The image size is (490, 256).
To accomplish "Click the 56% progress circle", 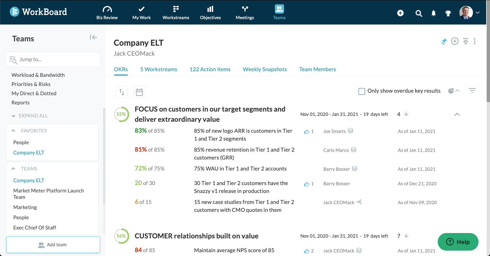I will [x=121, y=236].
